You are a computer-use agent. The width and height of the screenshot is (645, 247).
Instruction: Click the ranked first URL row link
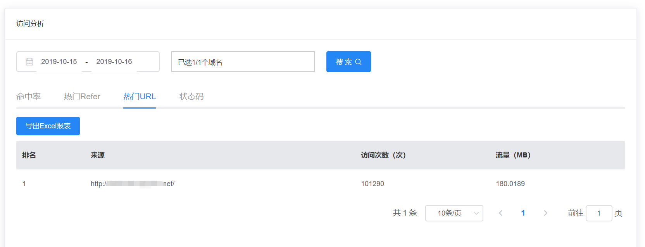[x=133, y=184]
